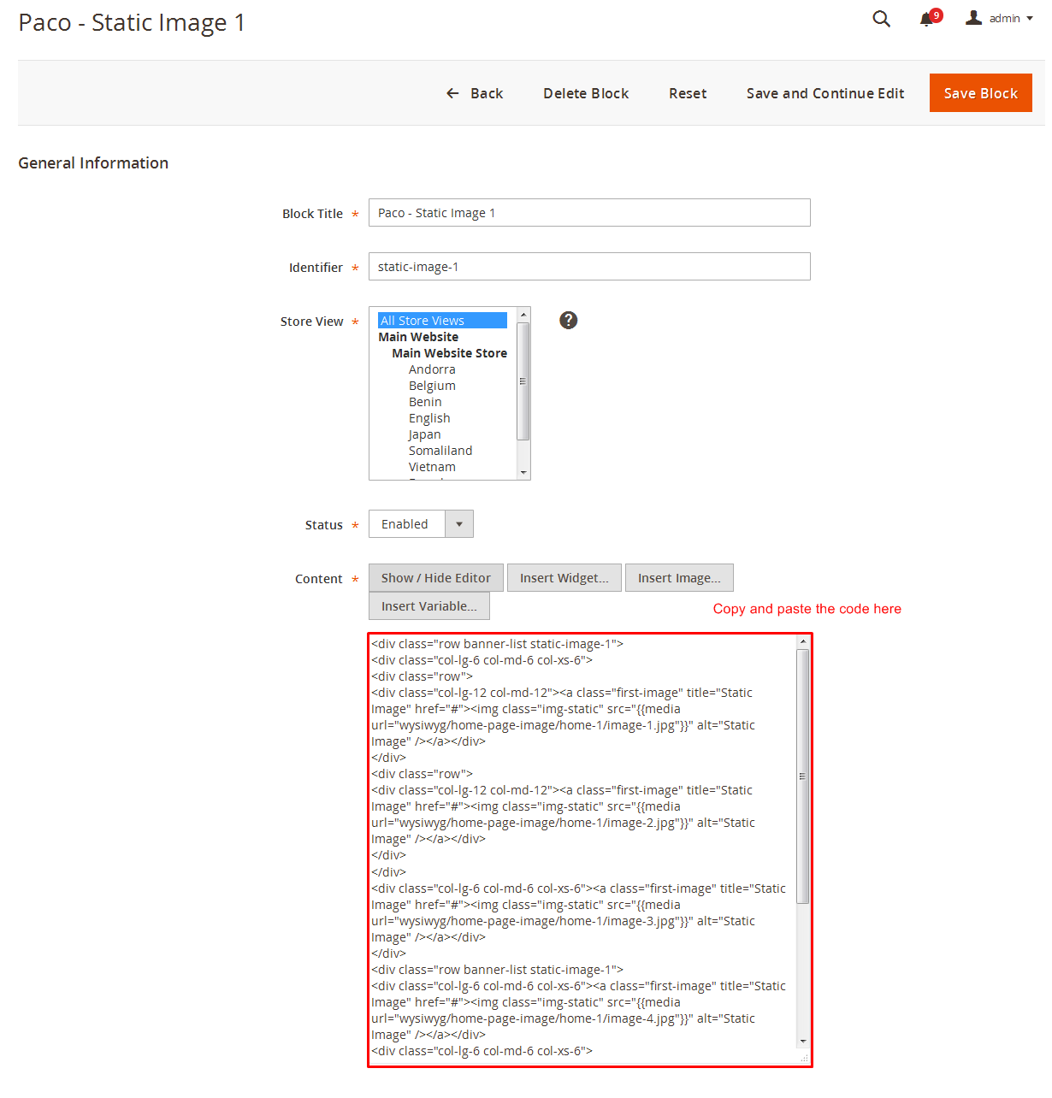Viewport: 1052px width, 1098px height.
Task: Click the content textarea resize grip
Action: (803, 1058)
